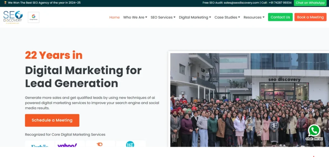Open the Resources dropdown menu

pos(254,17)
